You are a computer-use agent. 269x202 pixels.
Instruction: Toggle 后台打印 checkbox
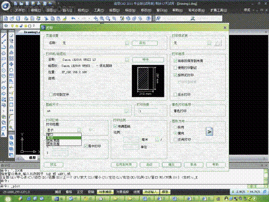pyautogui.click(x=175, y=94)
